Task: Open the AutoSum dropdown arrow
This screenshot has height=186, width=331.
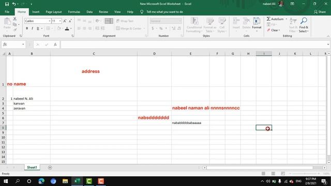Action: tap(287, 19)
